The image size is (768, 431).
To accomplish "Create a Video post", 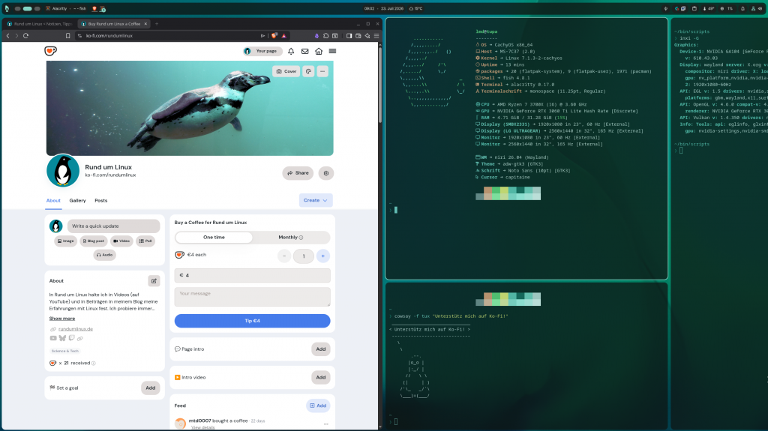I will pos(121,241).
